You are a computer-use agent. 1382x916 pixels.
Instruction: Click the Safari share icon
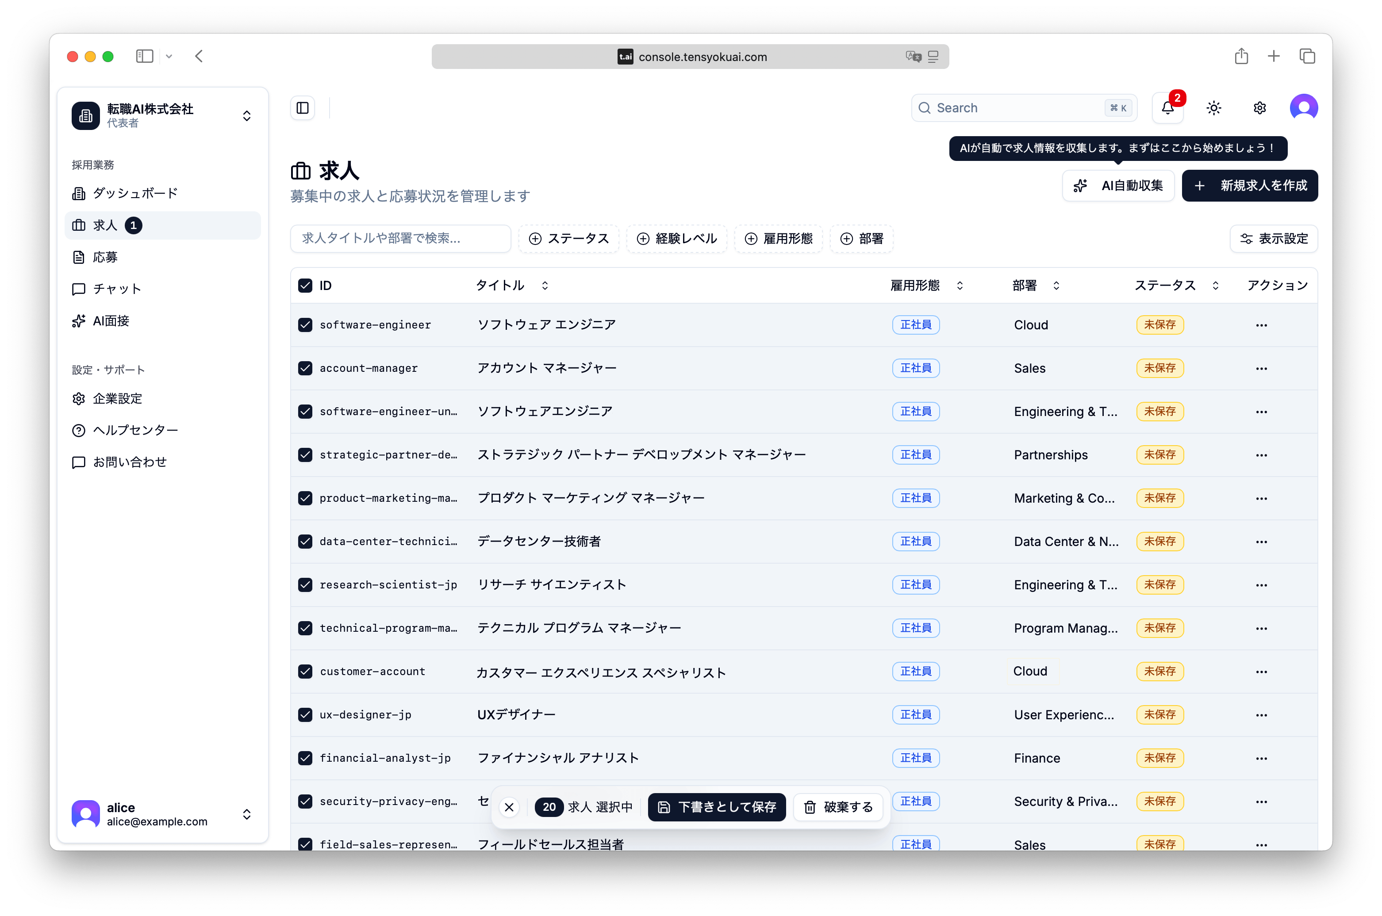click(x=1242, y=56)
